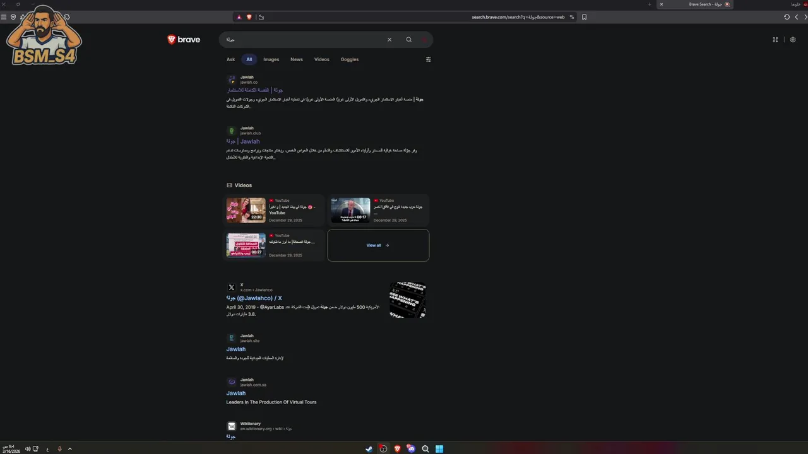Viewport: 808px width, 454px height.
Task: Open site settings icon beside the URL
Action: 572,17
